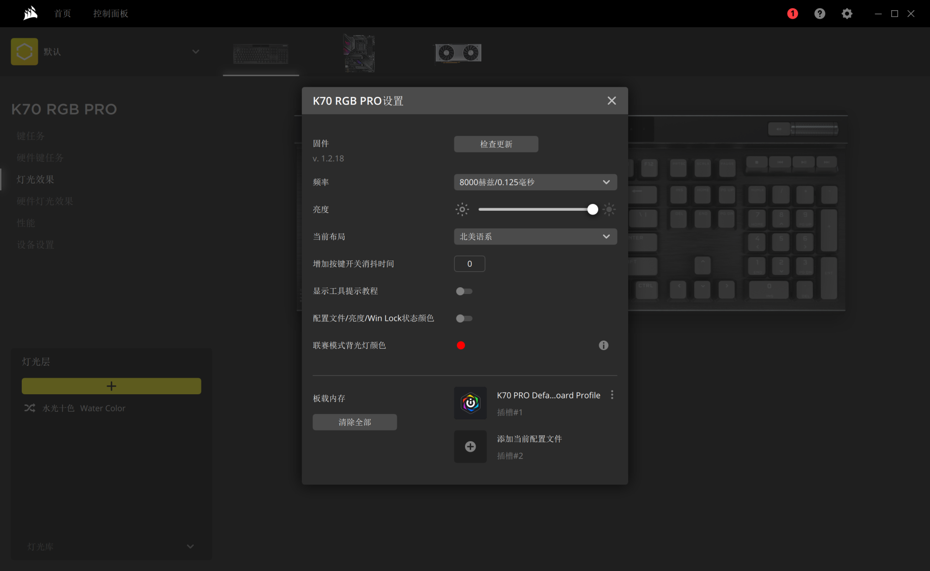Open notifications showing one alert
930x571 pixels.
click(792, 14)
